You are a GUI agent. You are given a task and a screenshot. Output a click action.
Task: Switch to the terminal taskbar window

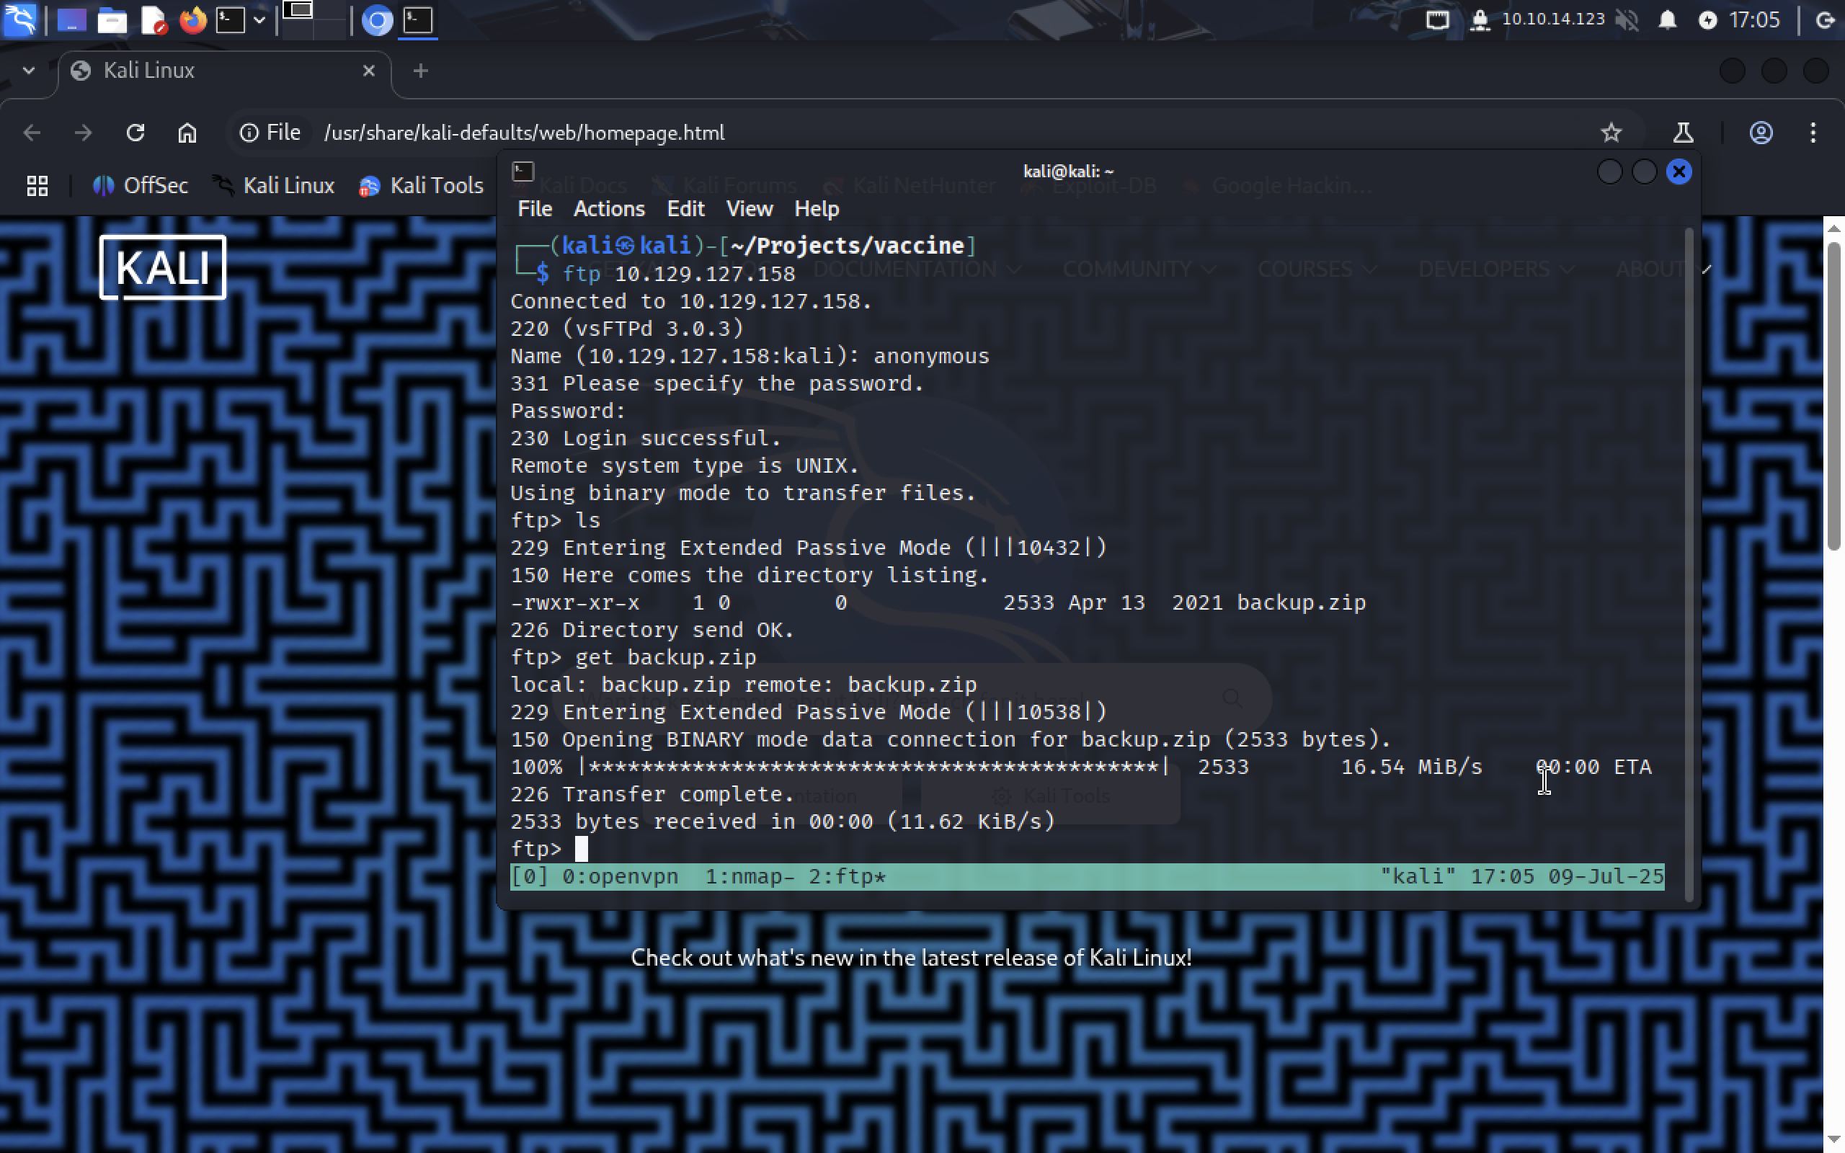click(418, 20)
